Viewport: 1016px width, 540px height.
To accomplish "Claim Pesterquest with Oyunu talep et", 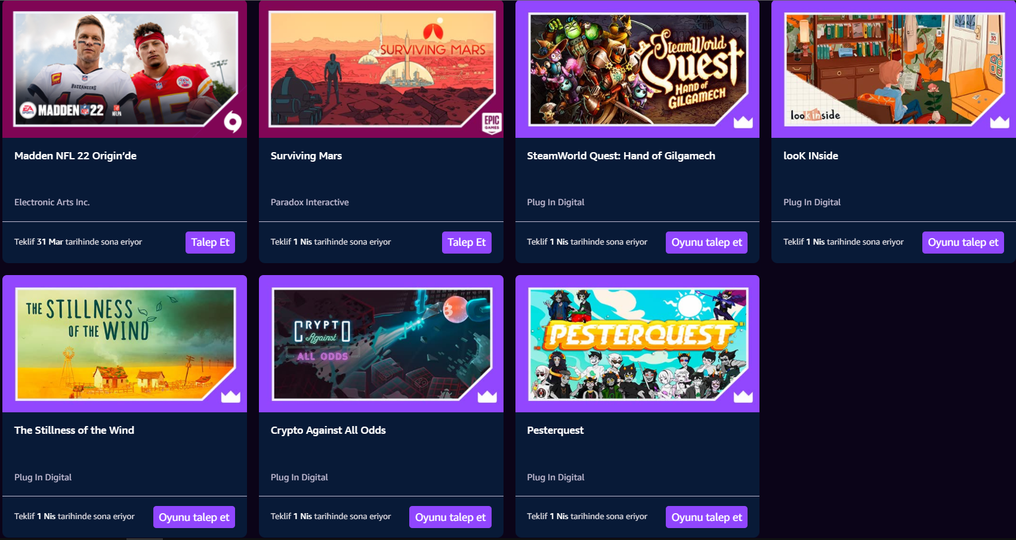I will (706, 517).
